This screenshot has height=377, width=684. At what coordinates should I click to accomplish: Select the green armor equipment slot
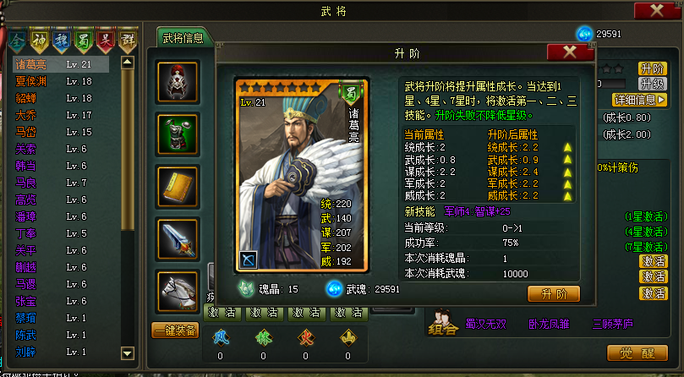(178, 134)
